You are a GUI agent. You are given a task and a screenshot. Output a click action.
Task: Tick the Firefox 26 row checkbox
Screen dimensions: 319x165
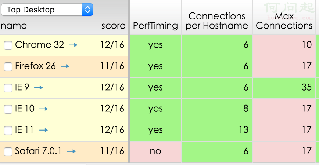point(8,67)
